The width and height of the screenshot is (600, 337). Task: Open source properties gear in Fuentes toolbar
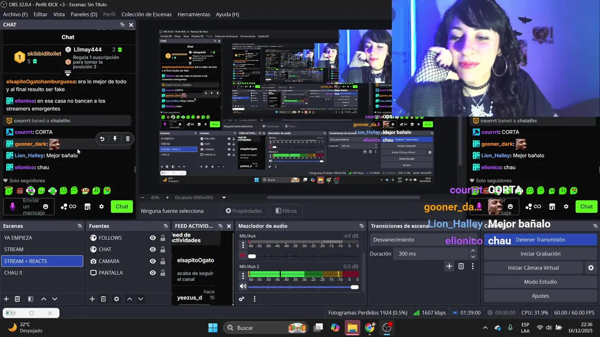coord(116,299)
